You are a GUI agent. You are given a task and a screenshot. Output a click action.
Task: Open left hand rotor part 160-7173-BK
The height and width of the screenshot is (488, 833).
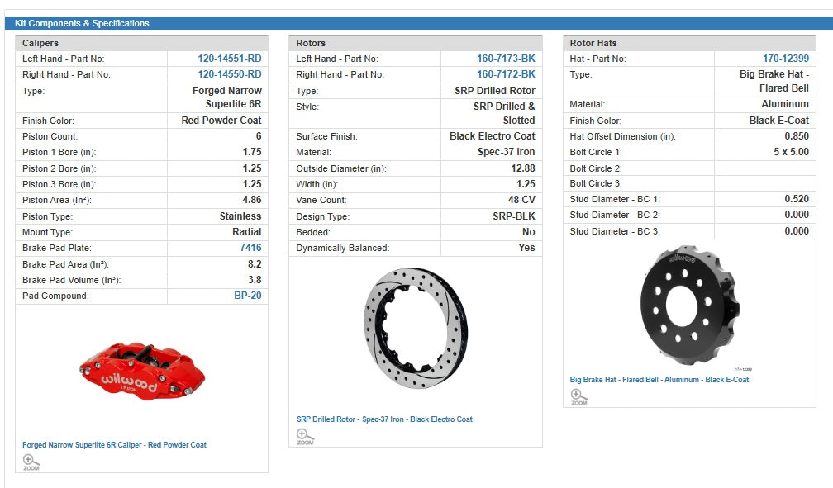[506, 59]
